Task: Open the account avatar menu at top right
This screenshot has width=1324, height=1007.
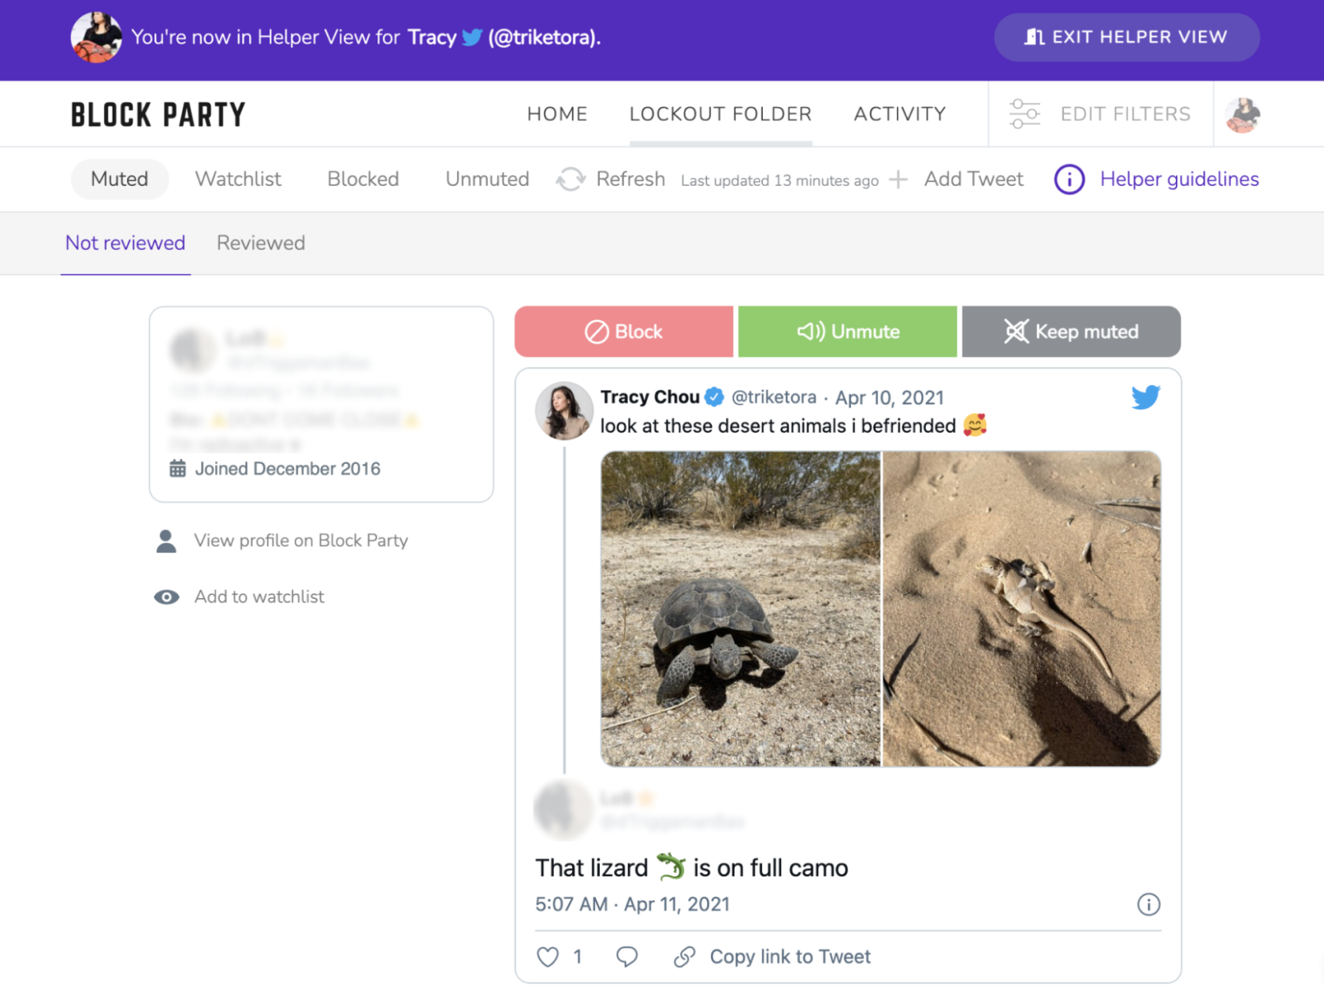Action: [x=1243, y=115]
